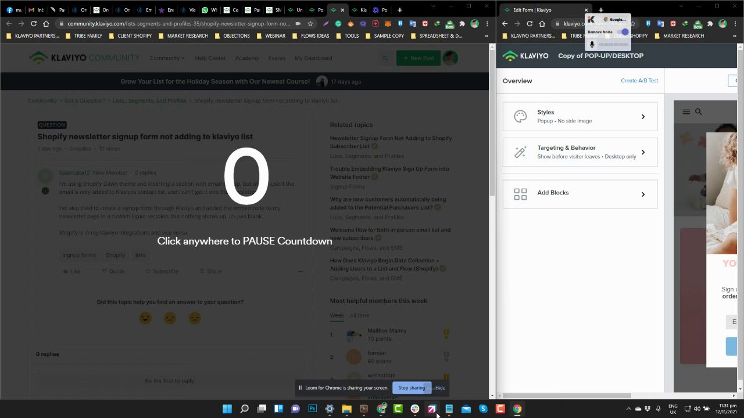Open the Extensions puzzle icon in left window
Viewport: 744px width, 418px height.
pos(462,24)
